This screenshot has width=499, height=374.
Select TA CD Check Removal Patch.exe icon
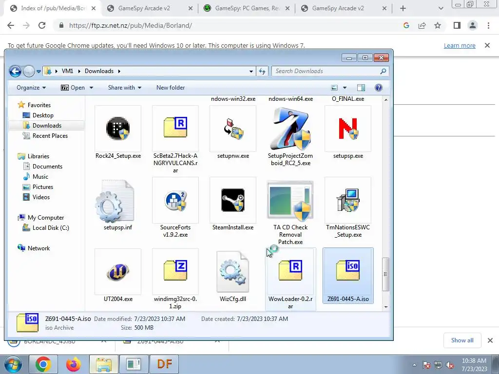tap(290, 200)
